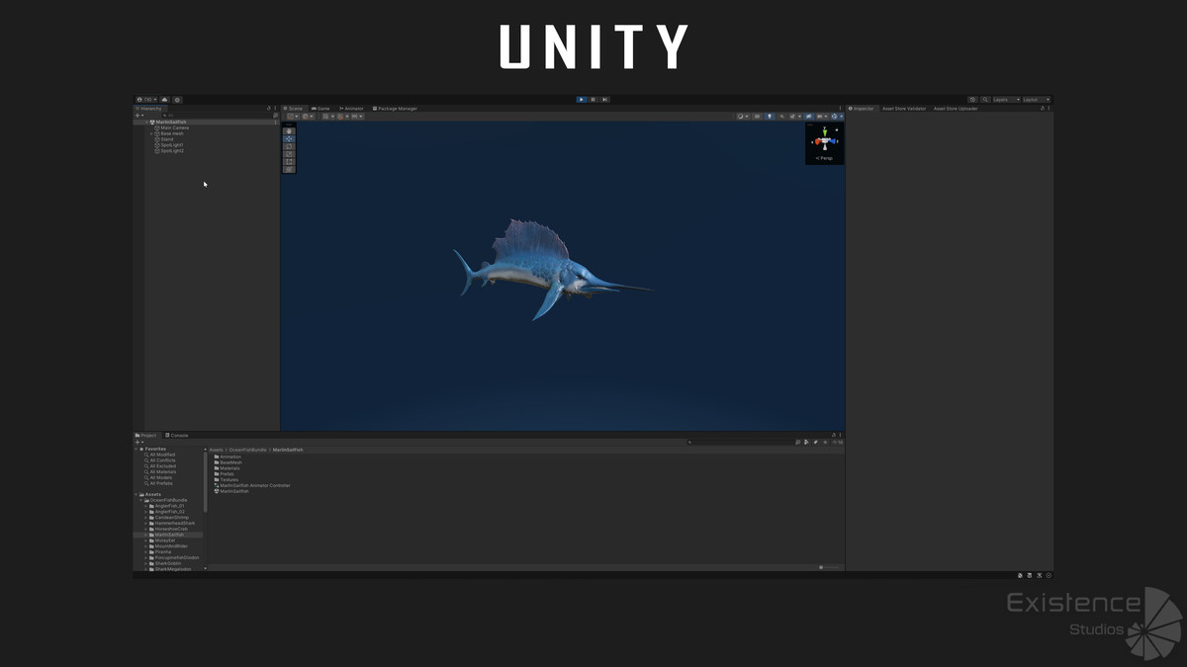Viewport: 1187px width, 667px height.
Task: Select the Hand view tool
Action: (288, 130)
